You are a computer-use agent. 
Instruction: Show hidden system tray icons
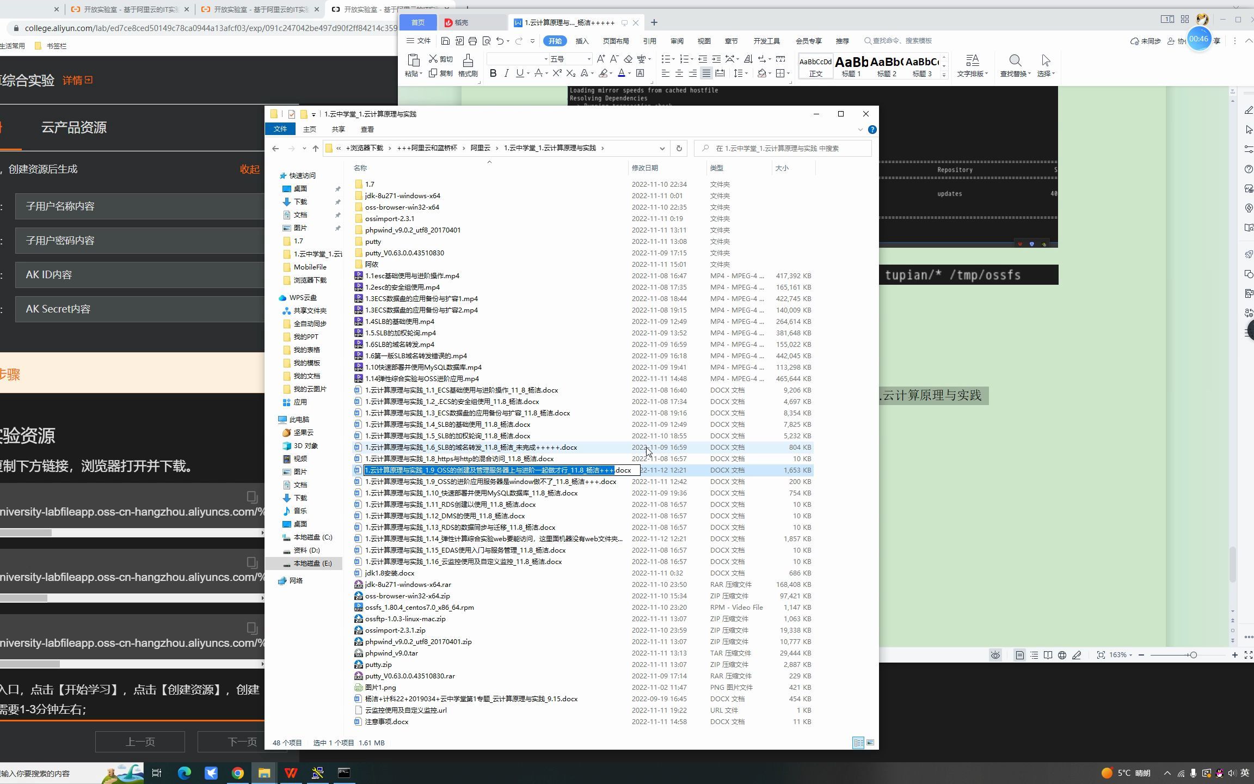tap(1167, 773)
